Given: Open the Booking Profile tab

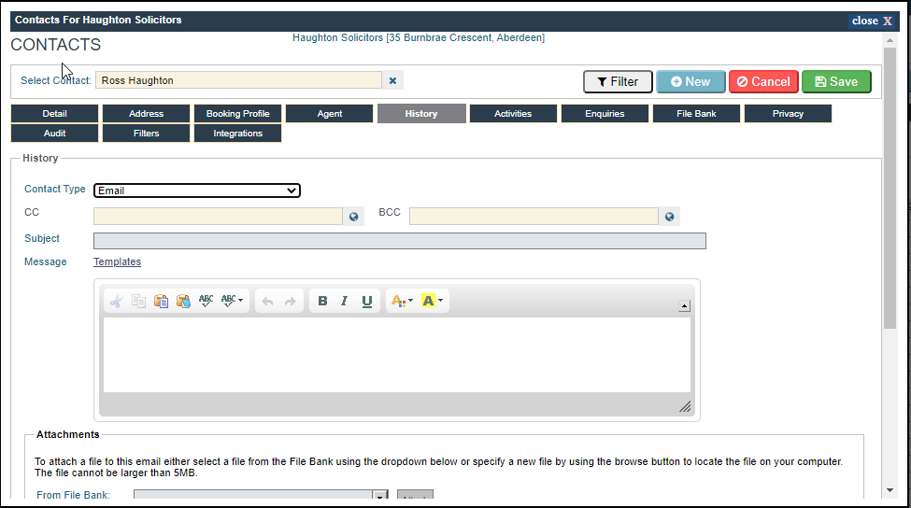Looking at the screenshot, I should click(237, 114).
